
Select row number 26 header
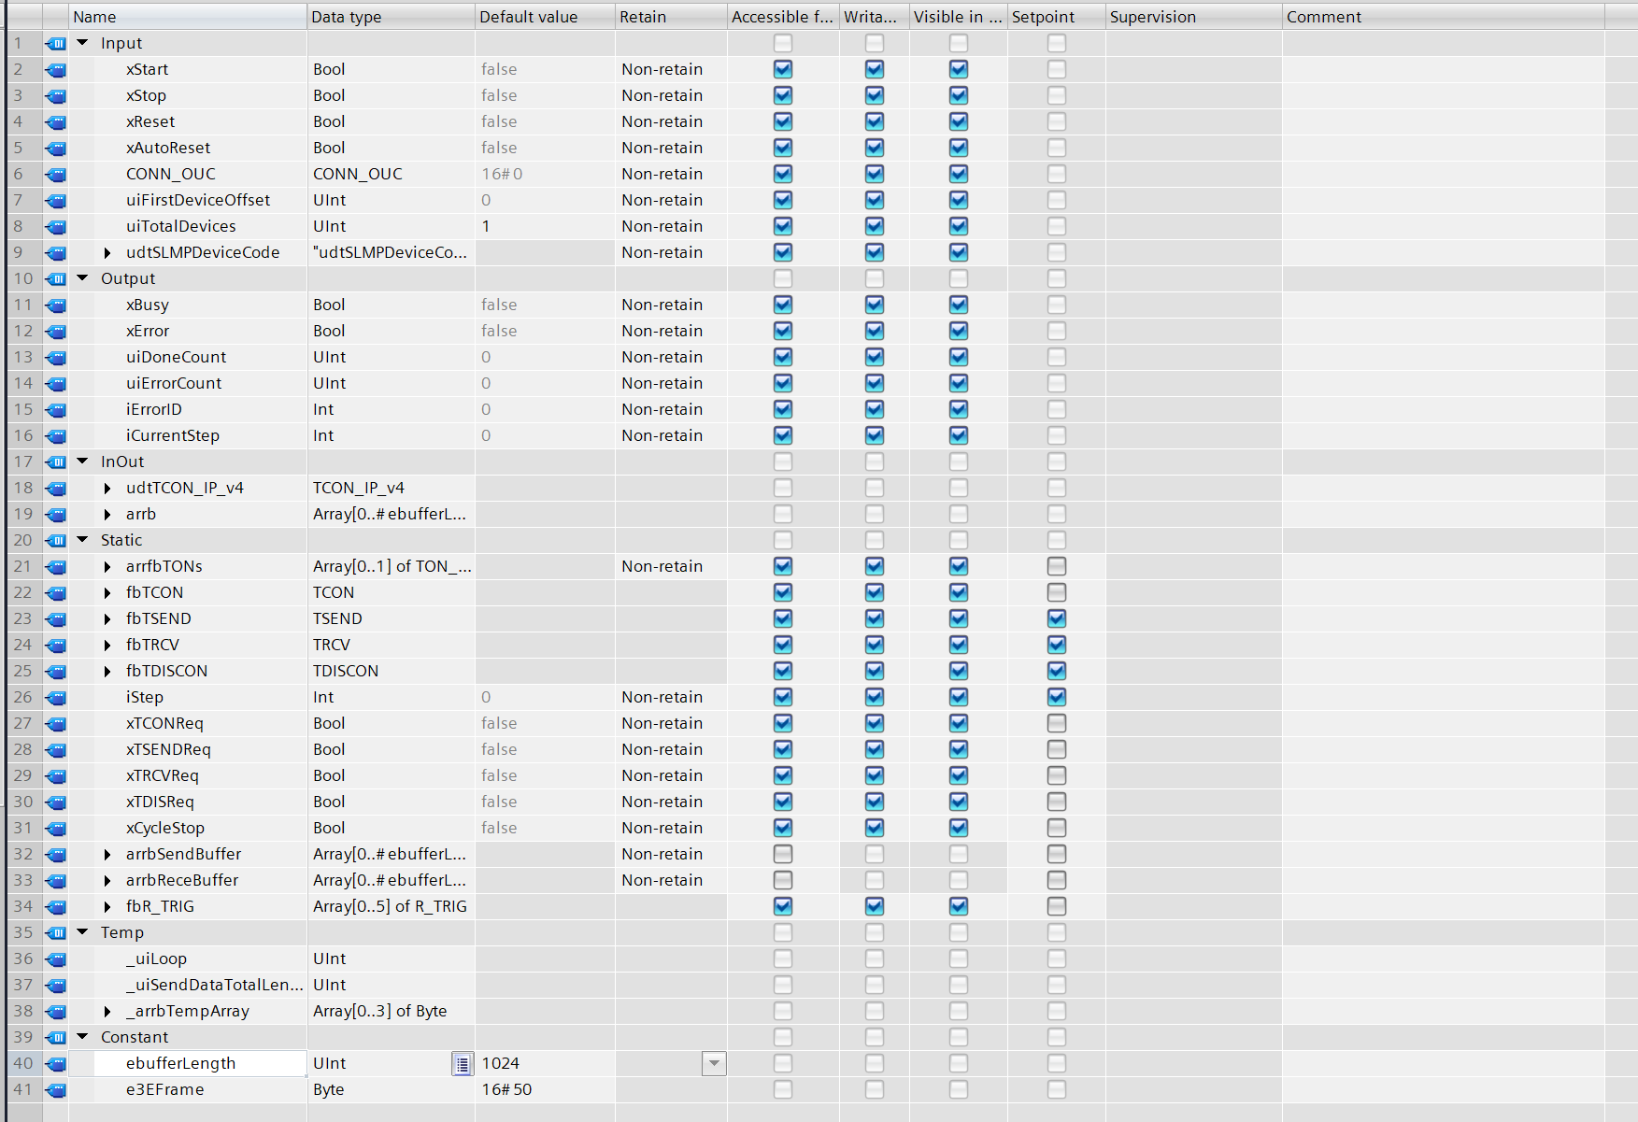pyautogui.click(x=23, y=697)
